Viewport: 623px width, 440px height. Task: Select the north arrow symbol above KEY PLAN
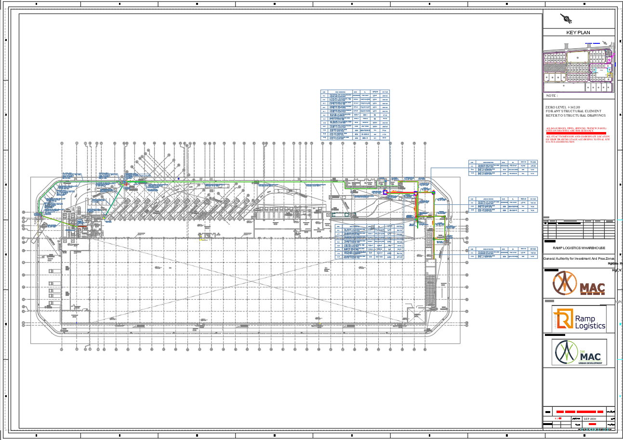565,17
